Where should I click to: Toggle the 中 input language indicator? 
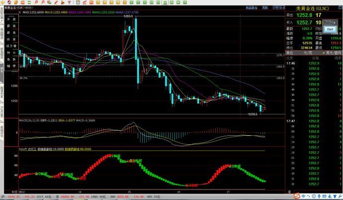click(x=303, y=197)
